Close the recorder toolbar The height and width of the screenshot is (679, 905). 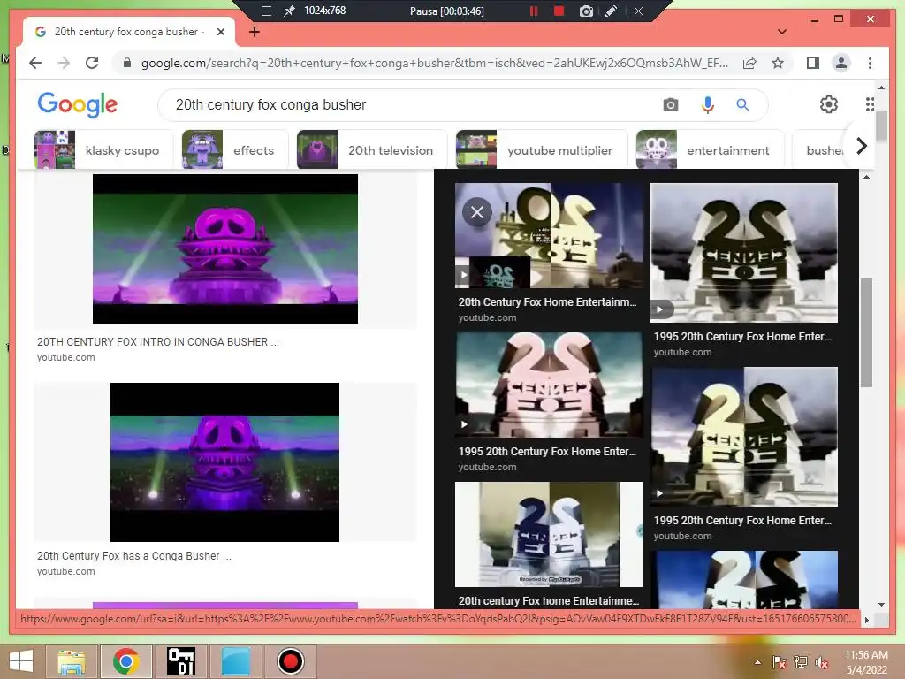(638, 11)
